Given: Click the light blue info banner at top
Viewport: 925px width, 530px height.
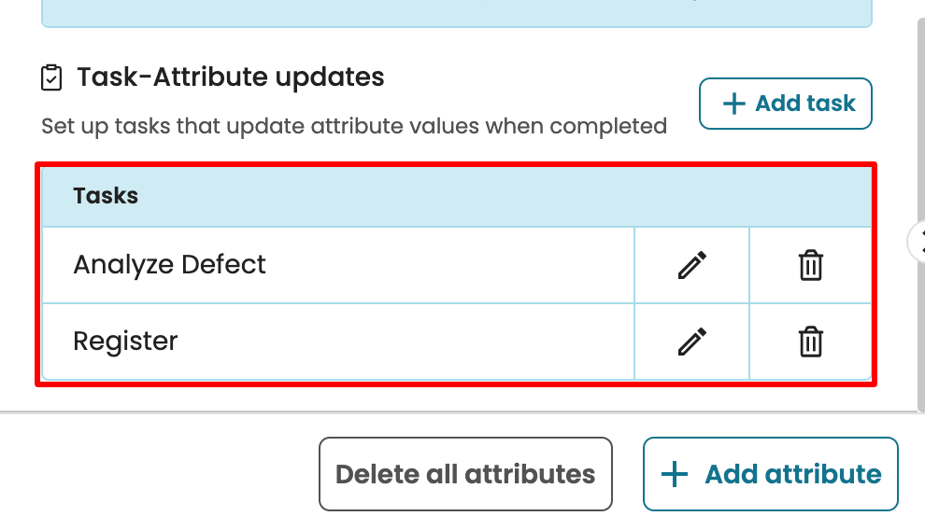Looking at the screenshot, I should click(456, 13).
